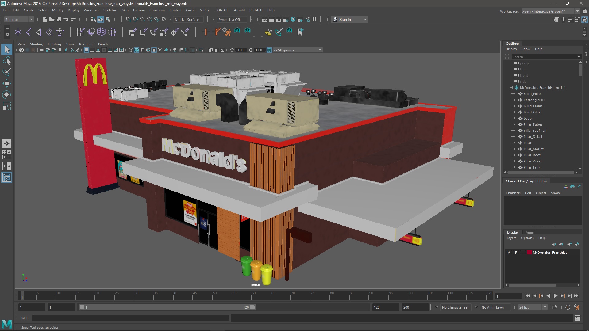Viewport: 589px width, 331px height.
Task: Choose the Paint selection tool
Action: pos(7,72)
